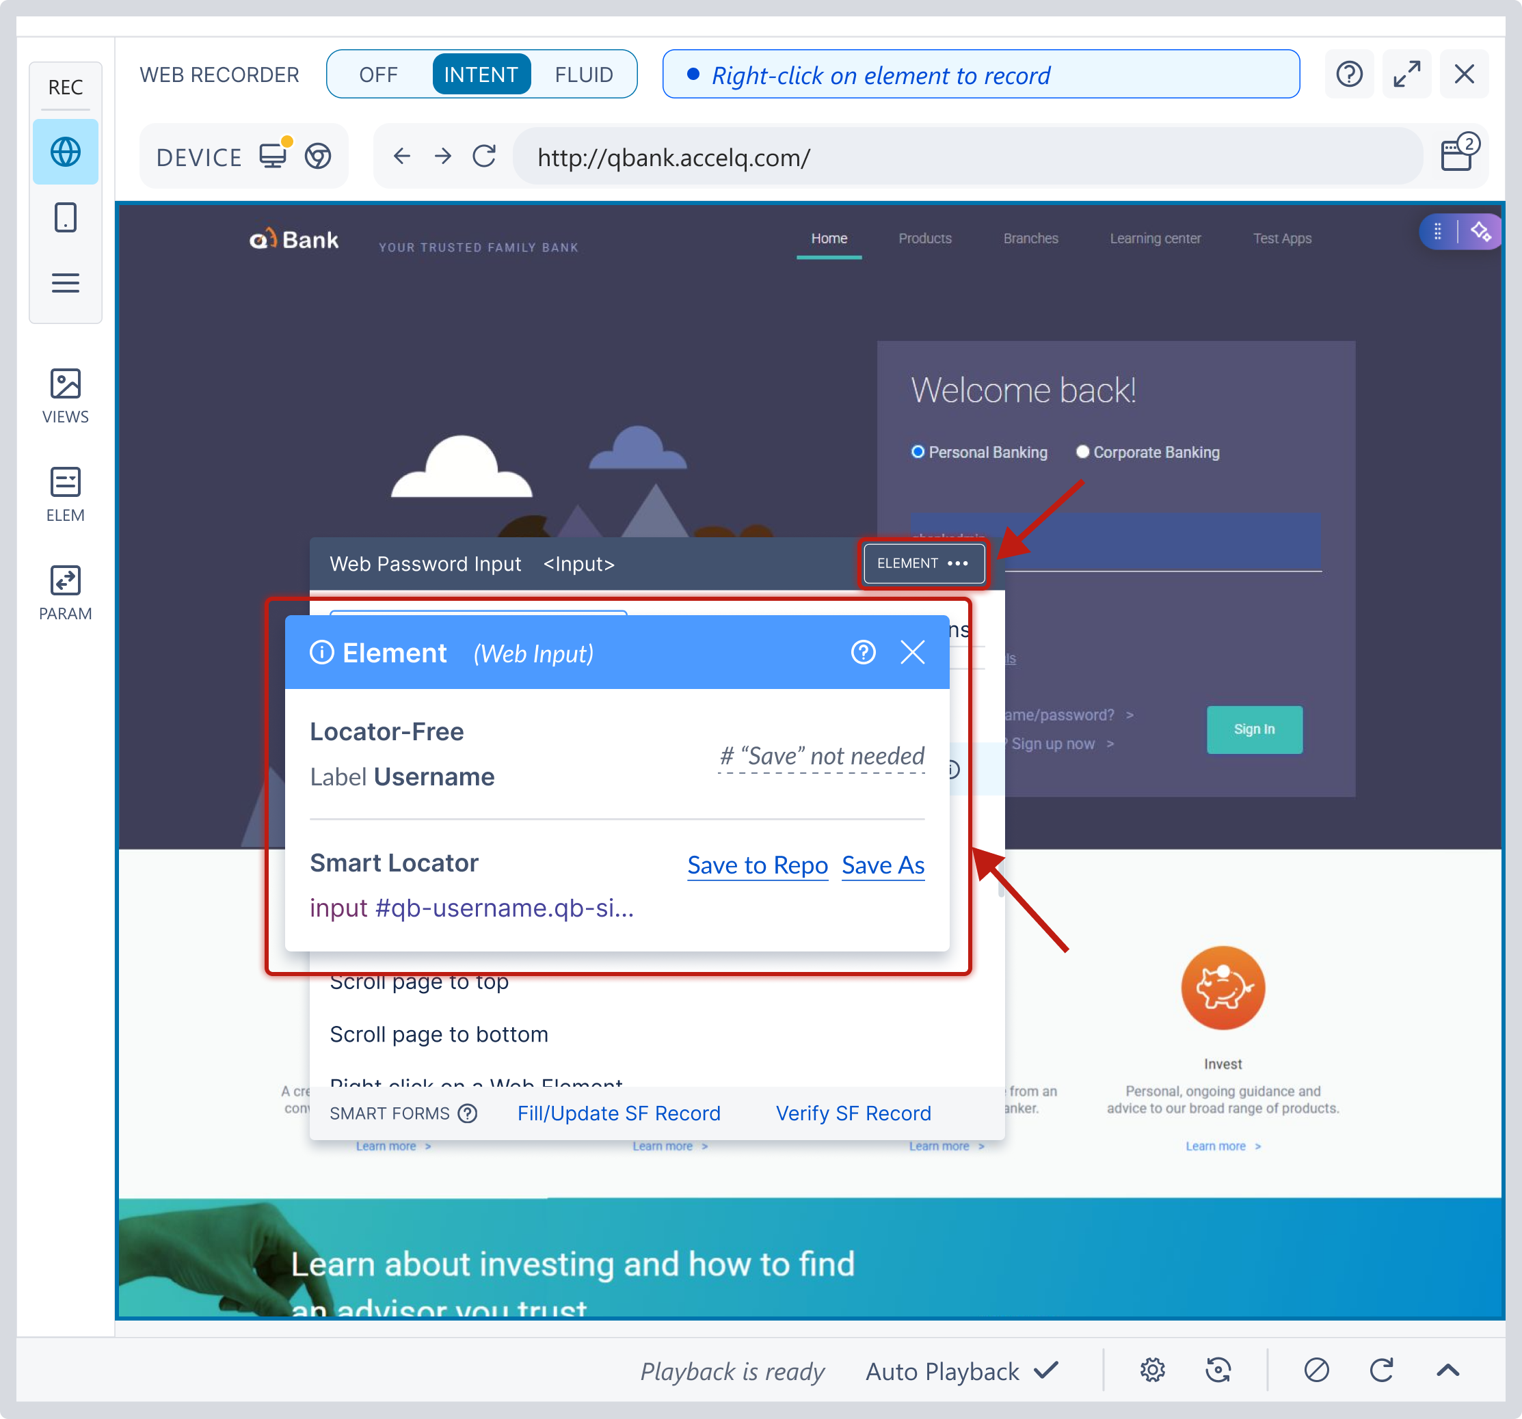This screenshot has width=1522, height=1419.
Task: Choose Scroll page to bottom action
Action: click(x=439, y=1034)
